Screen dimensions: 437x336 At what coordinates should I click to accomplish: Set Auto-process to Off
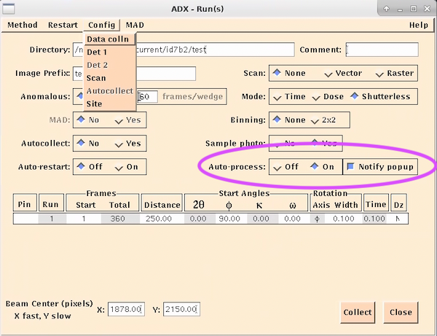pos(285,167)
